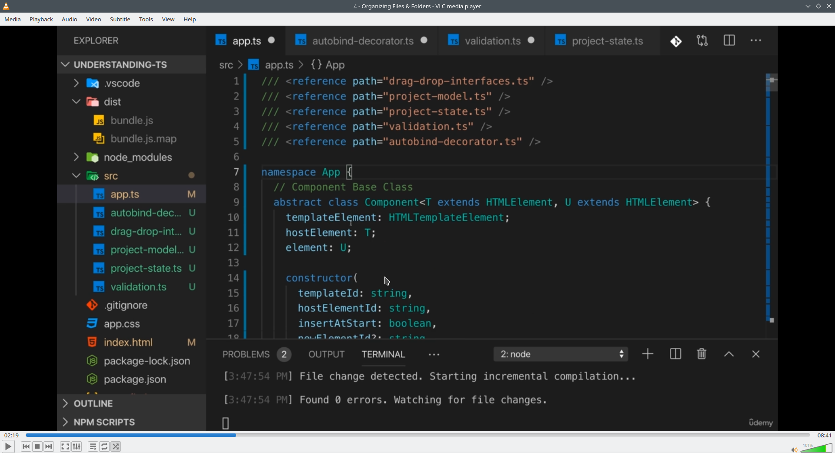The height and width of the screenshot is (453, 835).
Task: Open the project-model... file in explorer
Action: pos(131,250)
